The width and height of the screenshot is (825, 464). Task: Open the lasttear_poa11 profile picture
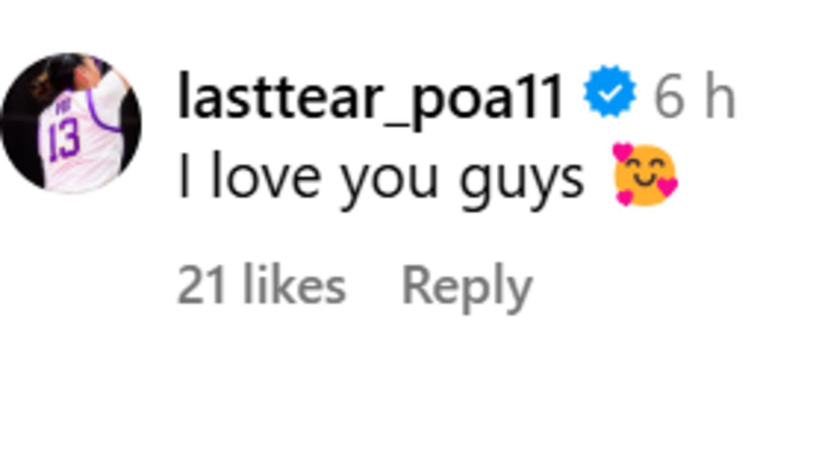click(x=71, y=123)
